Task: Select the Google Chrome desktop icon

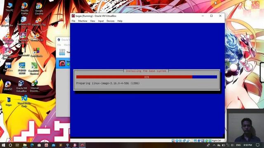Action: point(39,9)
